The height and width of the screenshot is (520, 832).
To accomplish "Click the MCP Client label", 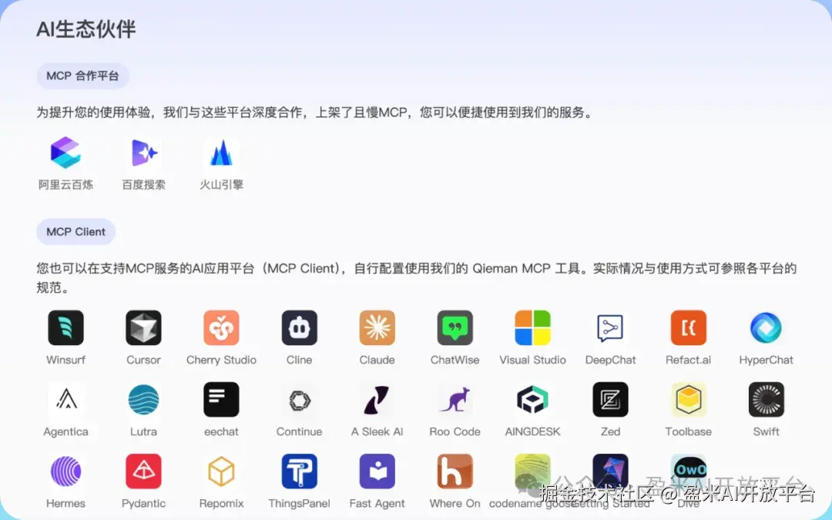I will [x=75, y=232].
